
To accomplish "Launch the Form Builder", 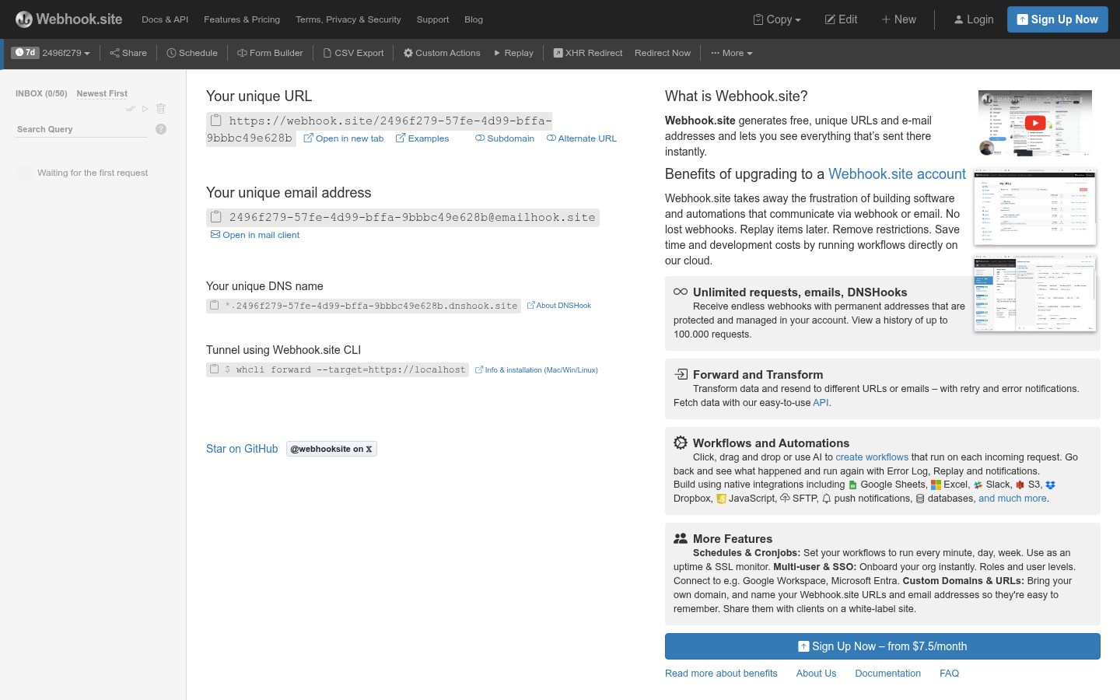I will [270, 53].
